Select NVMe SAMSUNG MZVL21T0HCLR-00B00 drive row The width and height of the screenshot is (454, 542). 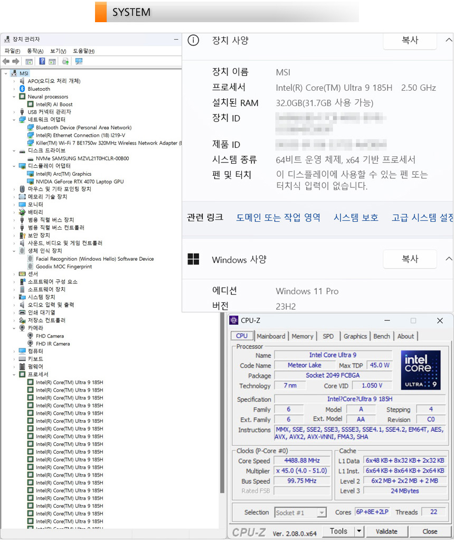coord(82,158)
